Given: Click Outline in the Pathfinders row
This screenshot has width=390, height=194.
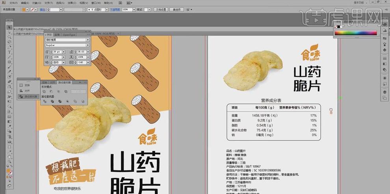Looking at the screenshot, I should coord(75,101).
